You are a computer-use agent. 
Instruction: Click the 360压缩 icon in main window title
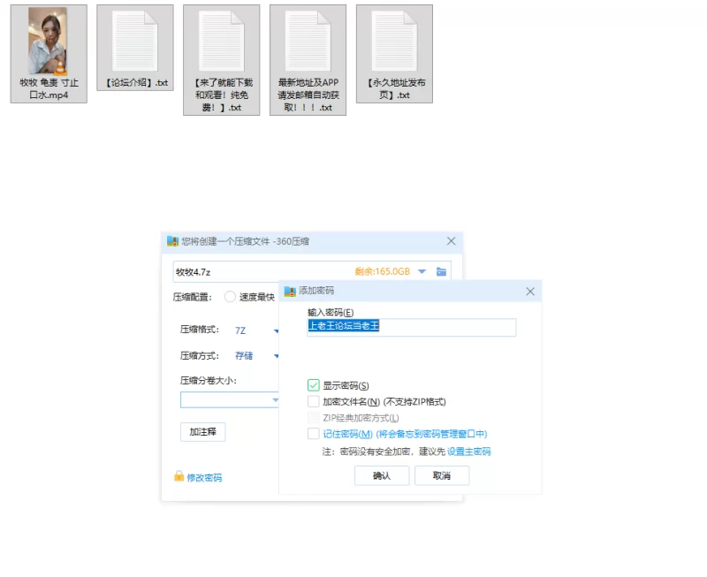coord(172,241)
